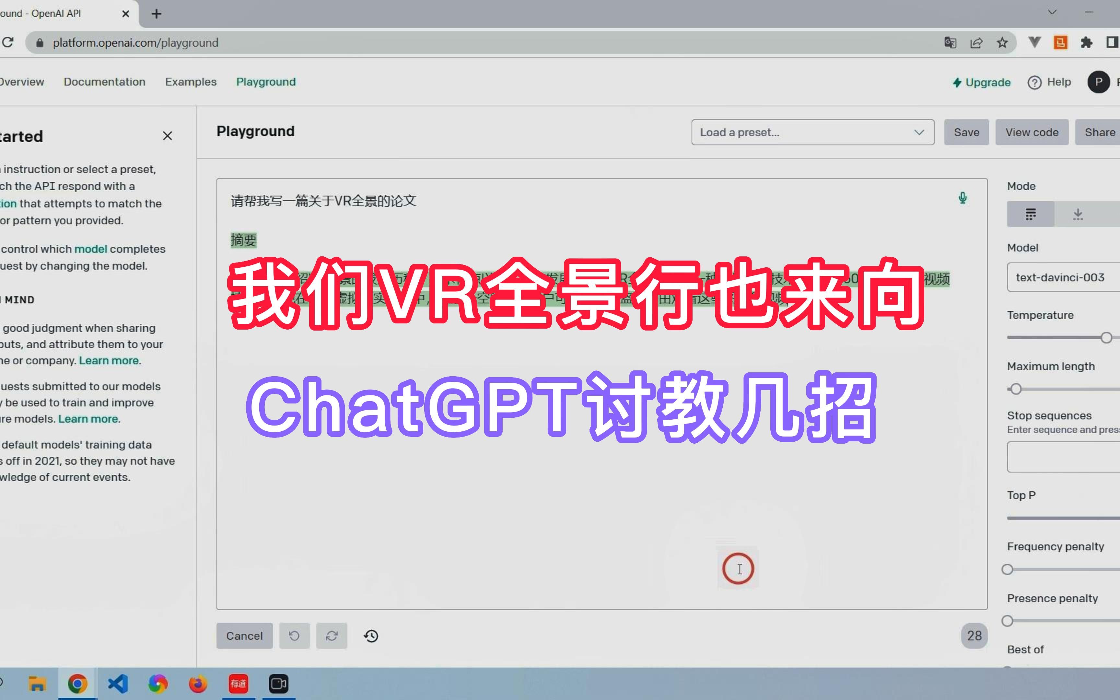Click the Maximum length slider handle

point(1015,389)
